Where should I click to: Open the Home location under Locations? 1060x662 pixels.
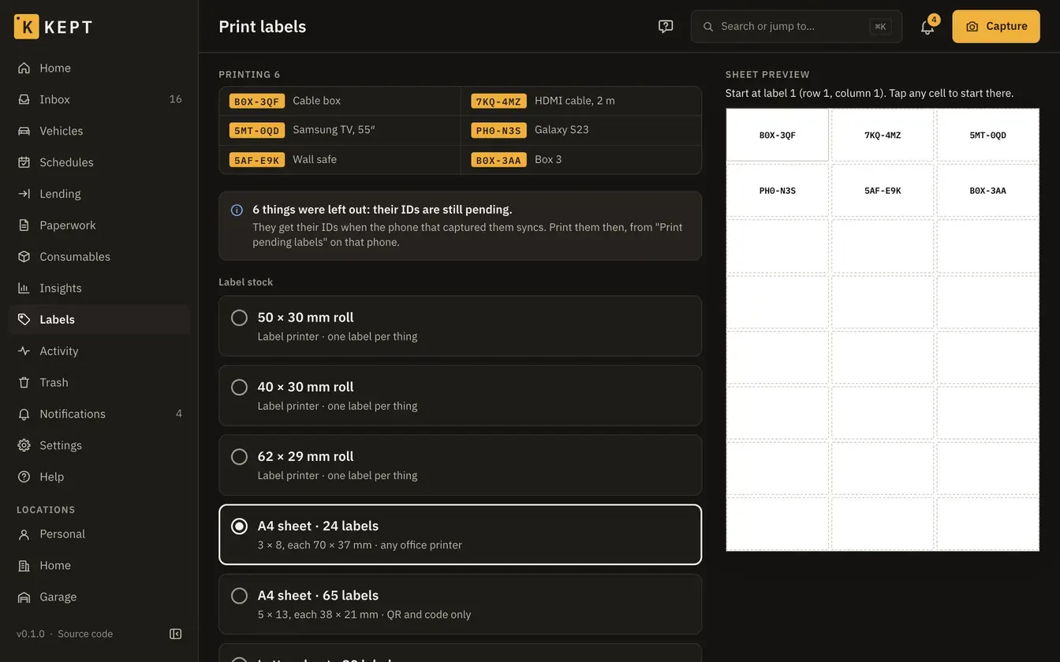[x=99, y=566]
